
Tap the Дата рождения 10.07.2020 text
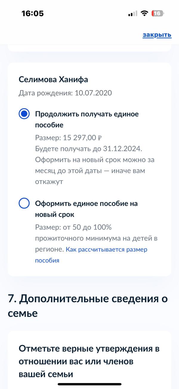65,93
